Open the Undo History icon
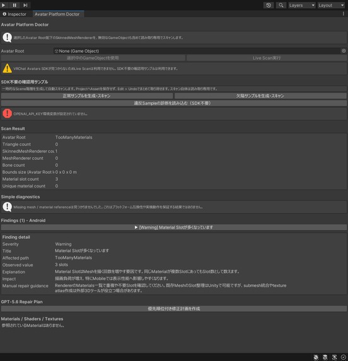Image resolution: width=348 pixels, height=361 pixels. (x=269, y=5)
